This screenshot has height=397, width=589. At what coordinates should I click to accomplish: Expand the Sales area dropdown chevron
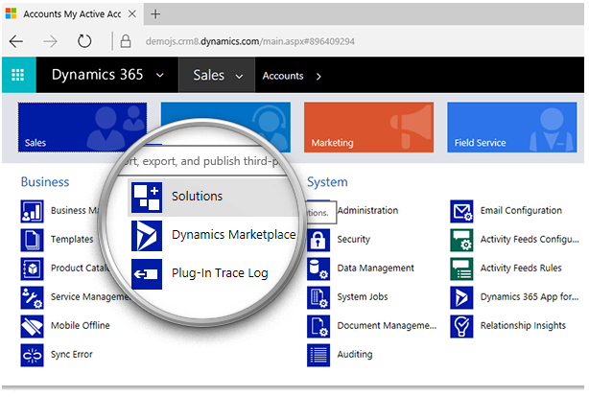coord(239,77)
